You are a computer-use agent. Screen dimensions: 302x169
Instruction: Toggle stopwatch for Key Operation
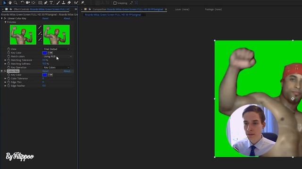click(8, 68)
